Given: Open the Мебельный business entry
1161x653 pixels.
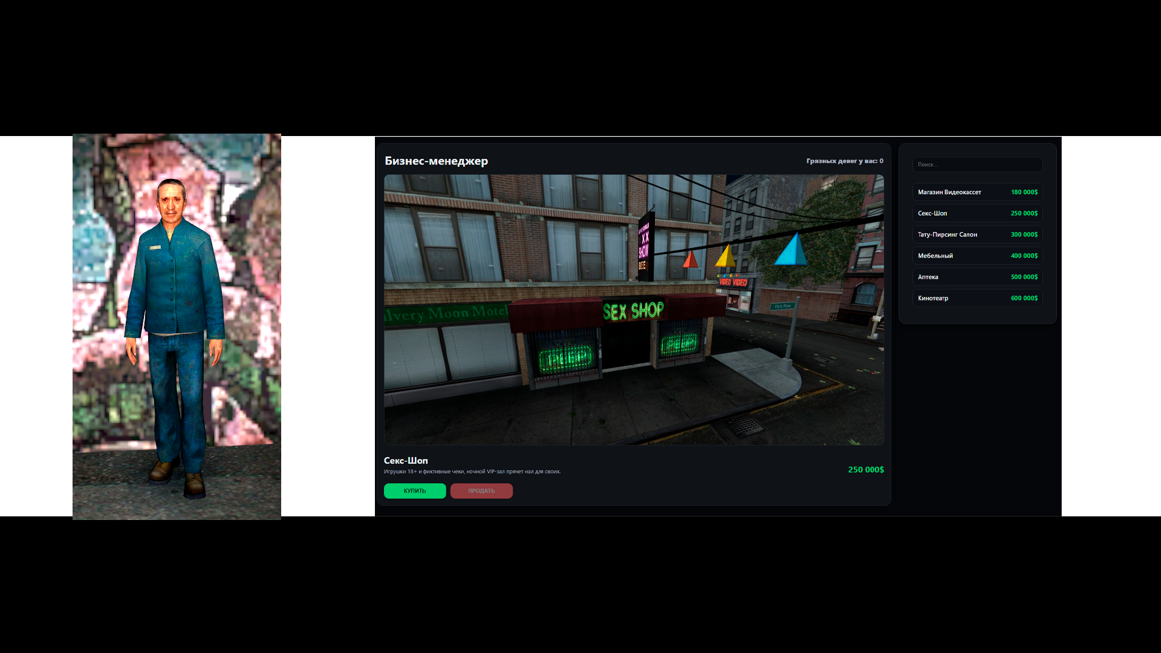Looking at the screenshot, I should pos(977,256).
